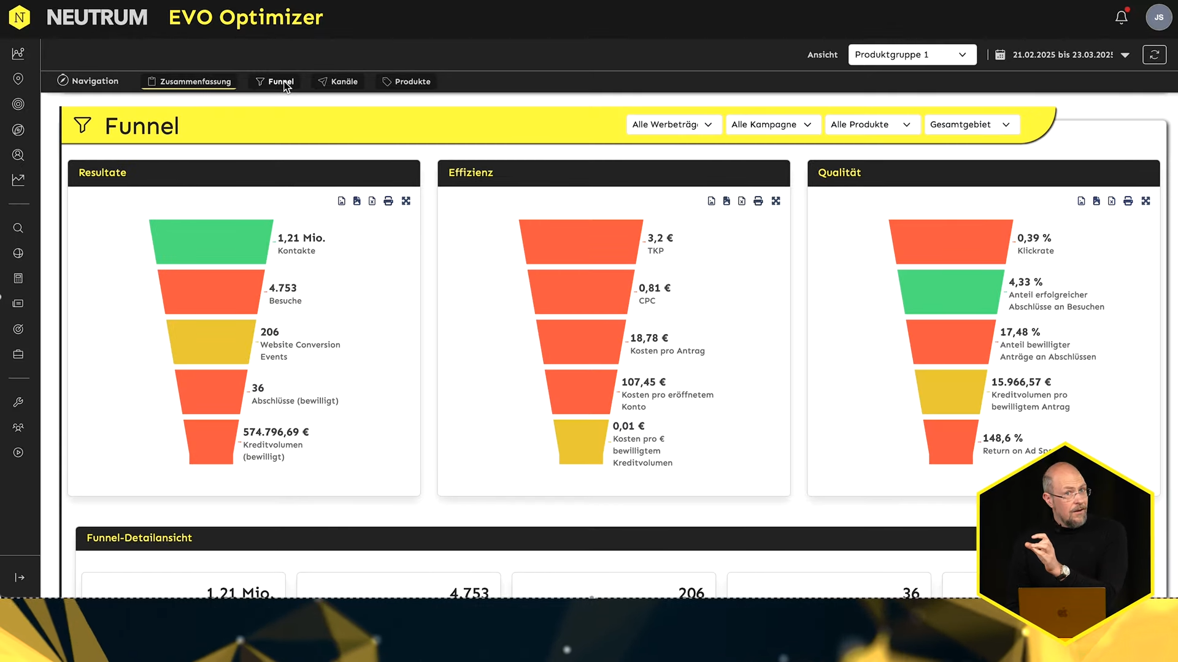
Task: Switch to the Kanäle tab
Action: point(338,82)
